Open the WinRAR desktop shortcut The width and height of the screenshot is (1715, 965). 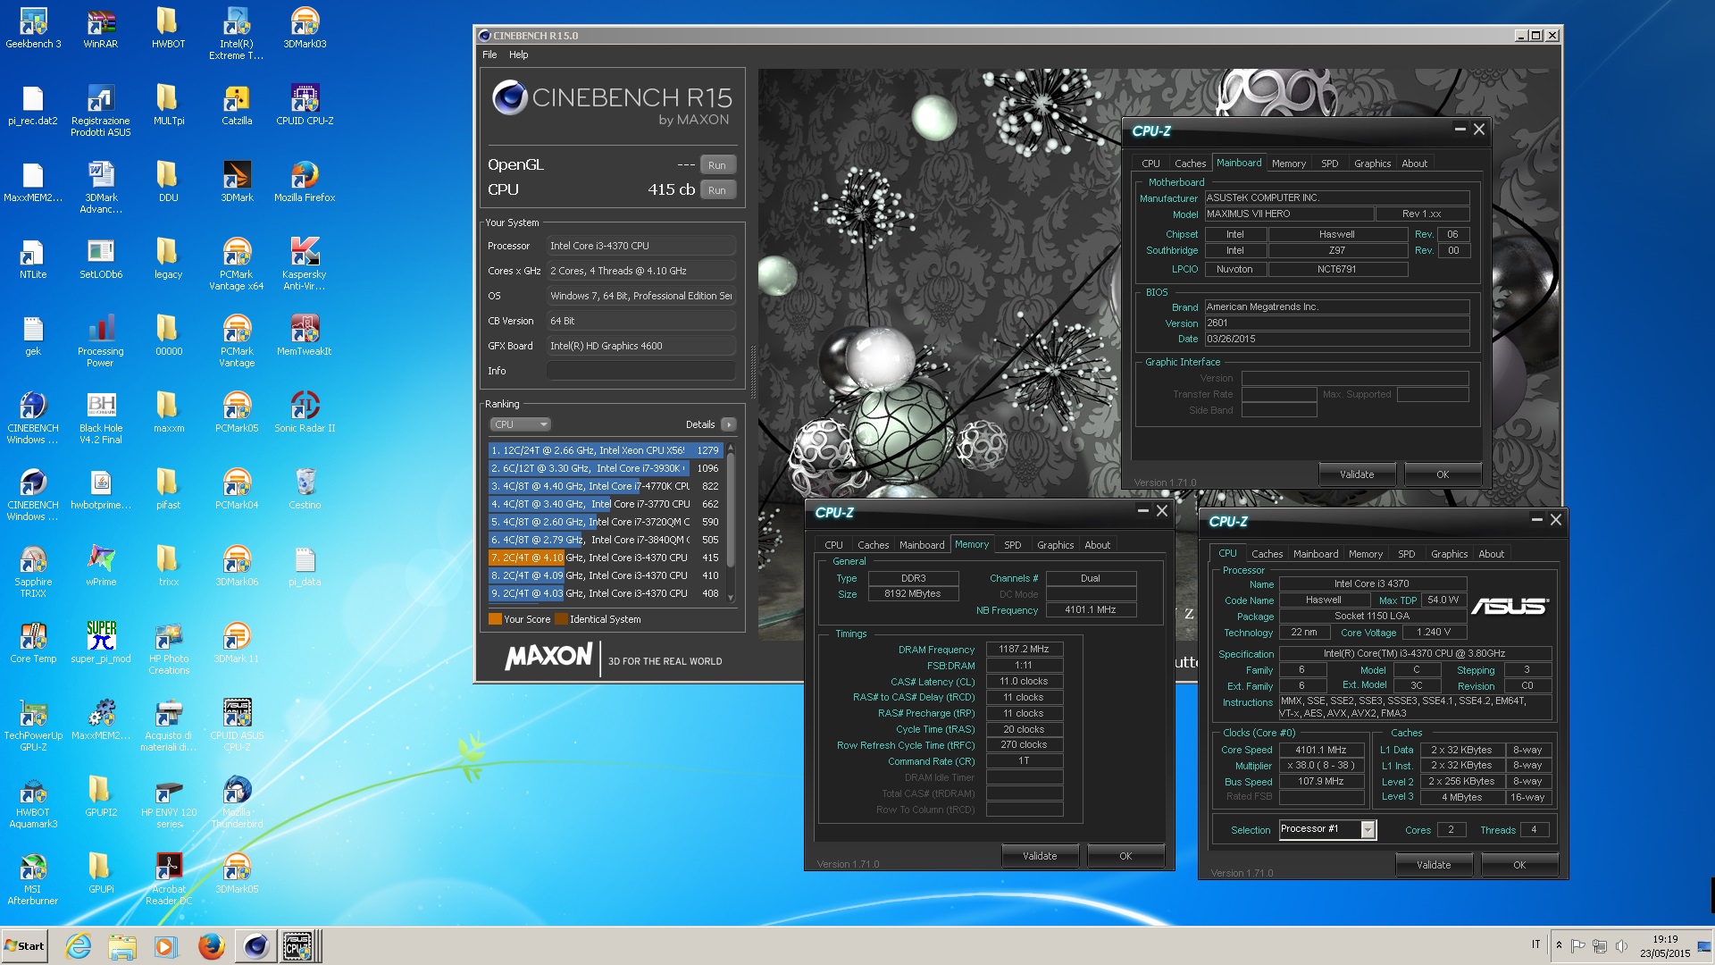101,27
